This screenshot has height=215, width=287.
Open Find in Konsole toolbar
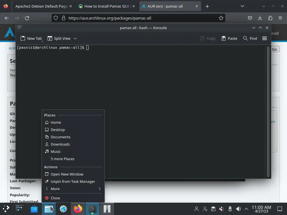[x=250, y=38]
